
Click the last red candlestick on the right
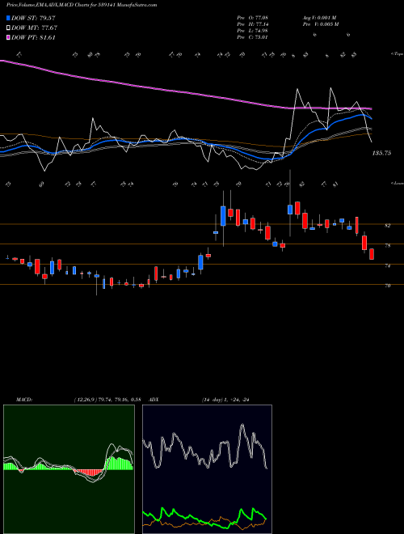click(372, 254)
